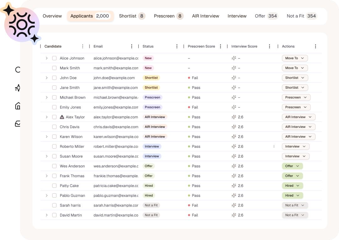Image resolution: width=339 pixels, height=240 pixels.
Task: Click the warning icon beside Alex Taylor
Action: tap(62, 117)
